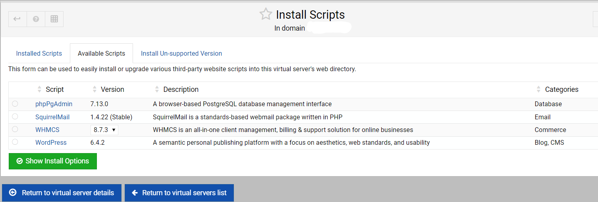Star the Install Scripts page as favorite
598x202 pixels.
pyautogui.click(x=266, y=14)
